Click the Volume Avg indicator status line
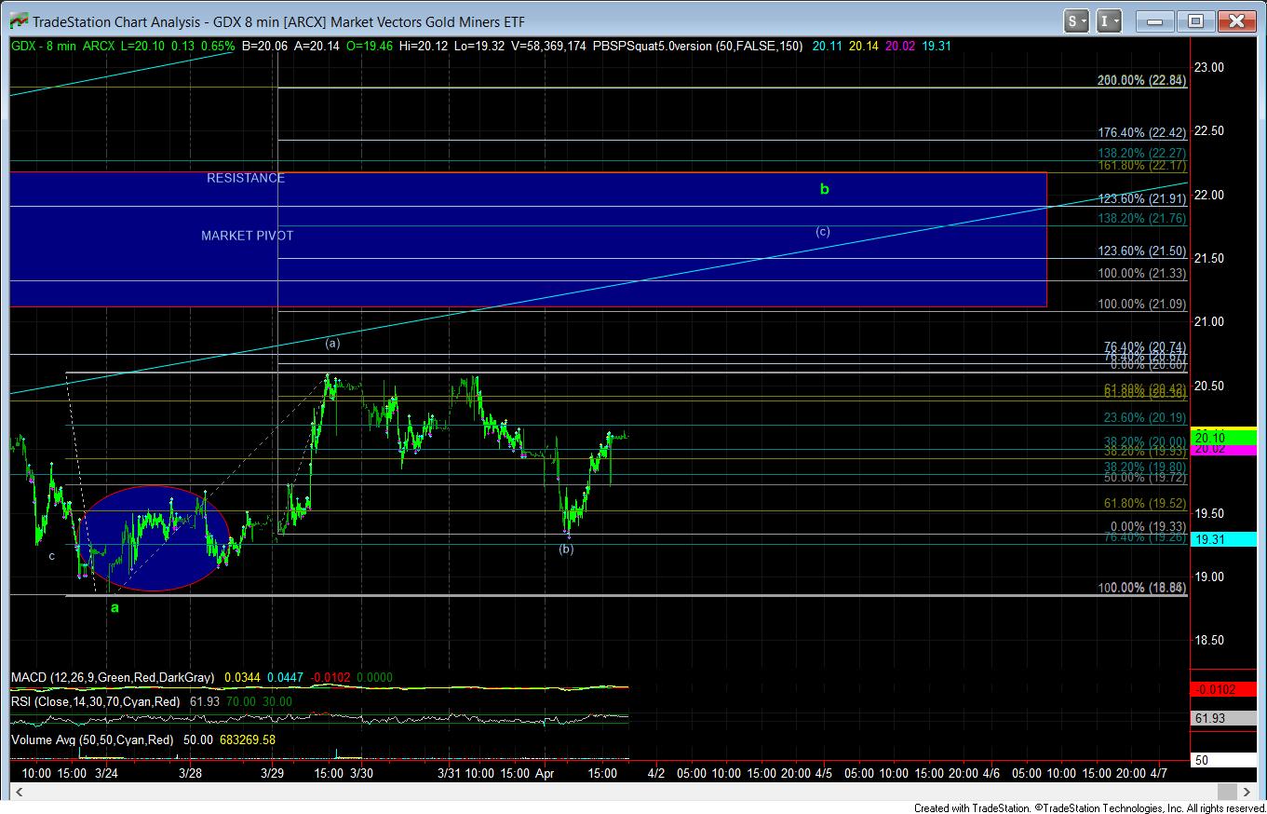Image resolution: width=1267 pixels, height=814 pixels. pos(143,739)
